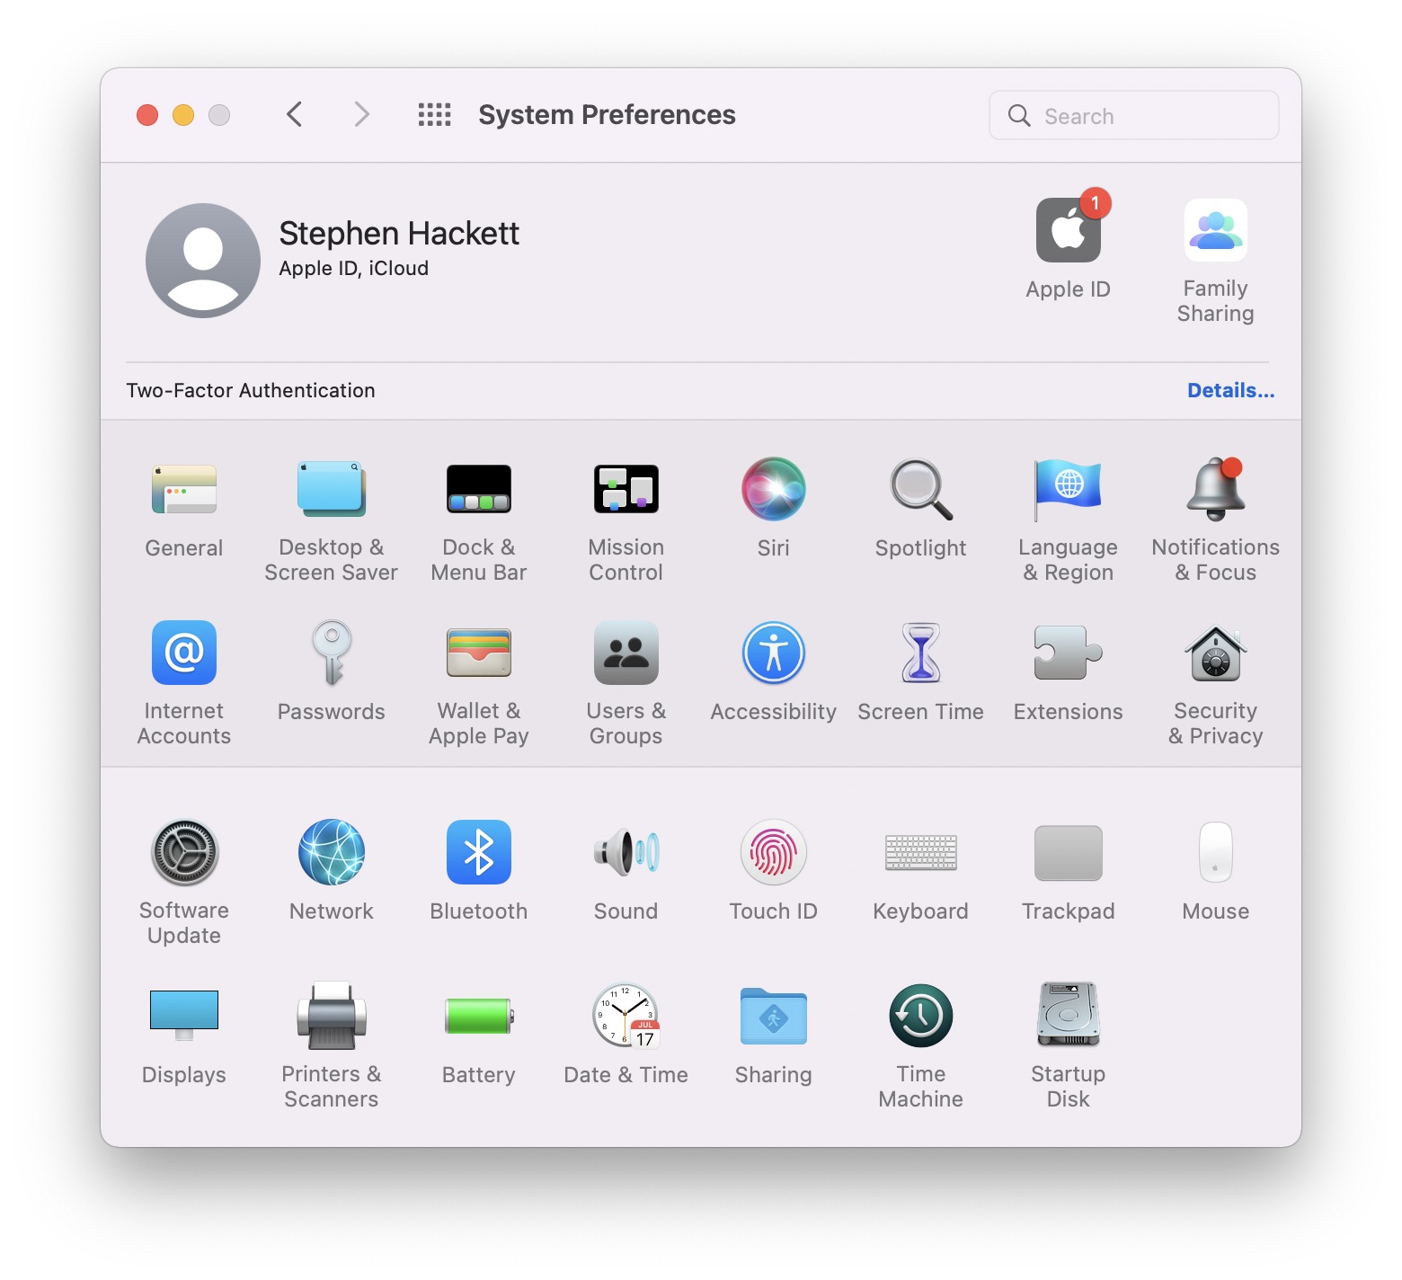Open Apple ID with notification badge

[1069, 230]
